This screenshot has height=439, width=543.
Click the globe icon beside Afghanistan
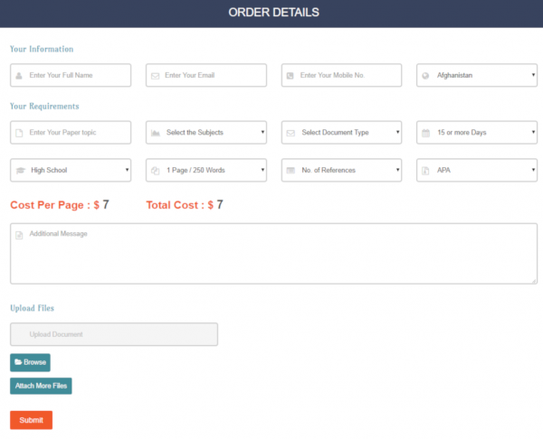[425, 76]
